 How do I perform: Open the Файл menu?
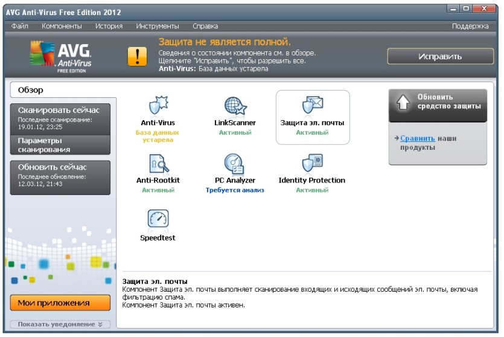pyautogui.click(x=19, y=26)
